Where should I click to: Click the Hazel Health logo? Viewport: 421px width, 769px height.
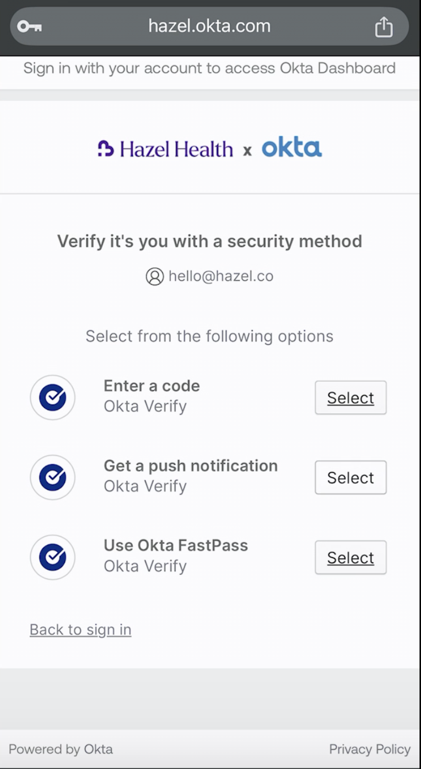coord(165,149)
